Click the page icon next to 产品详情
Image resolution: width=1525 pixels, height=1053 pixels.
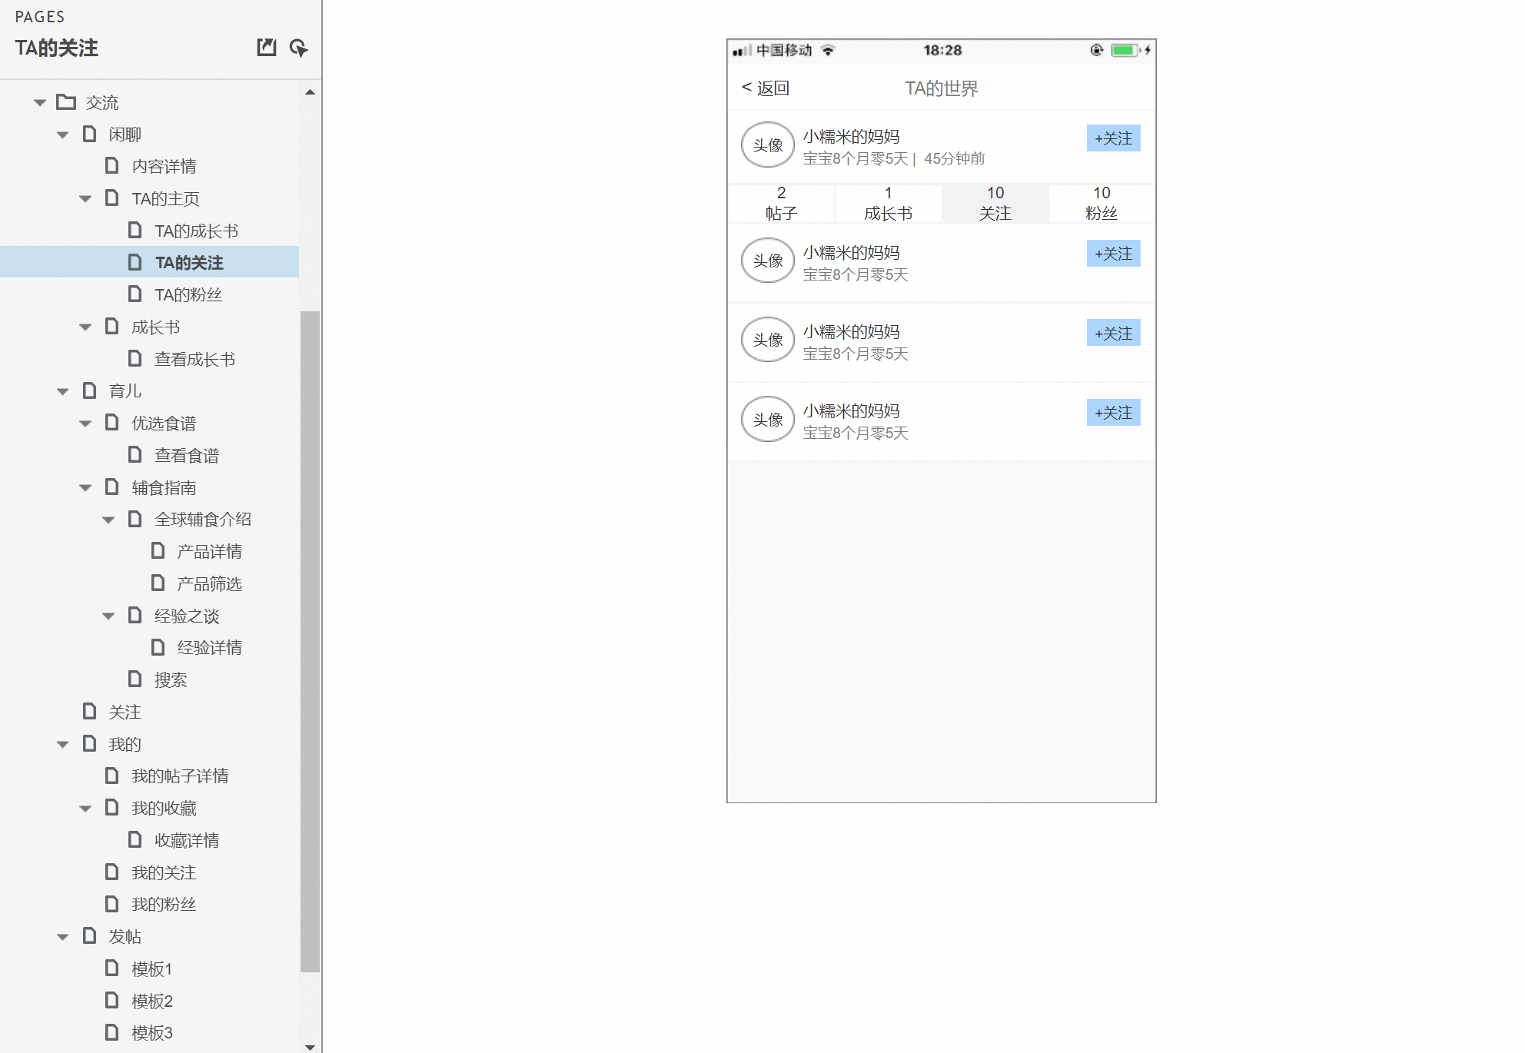(x=158, y=550)
